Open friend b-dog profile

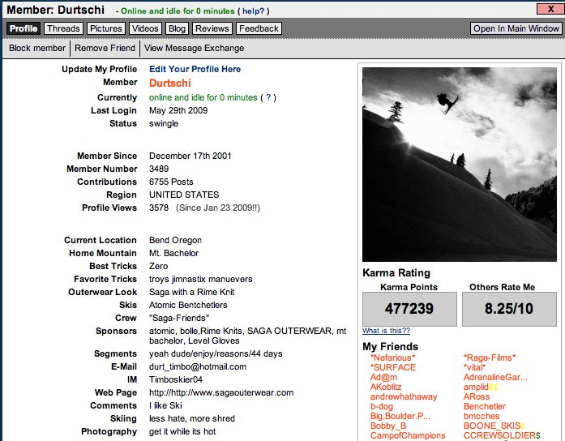point(382,406)
